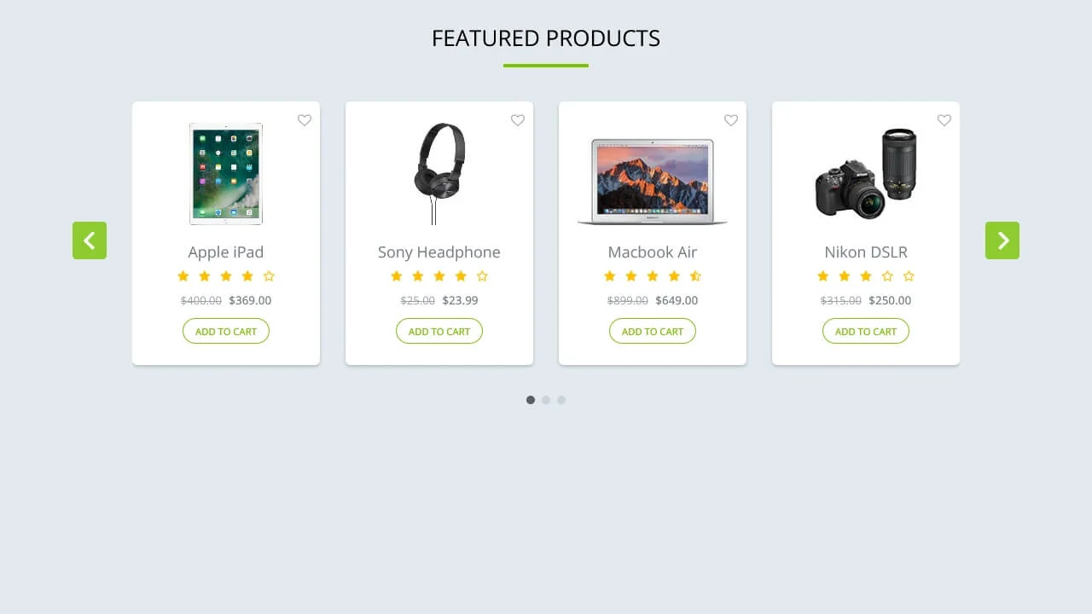Click the left green carousel arrow

(90, 240)
